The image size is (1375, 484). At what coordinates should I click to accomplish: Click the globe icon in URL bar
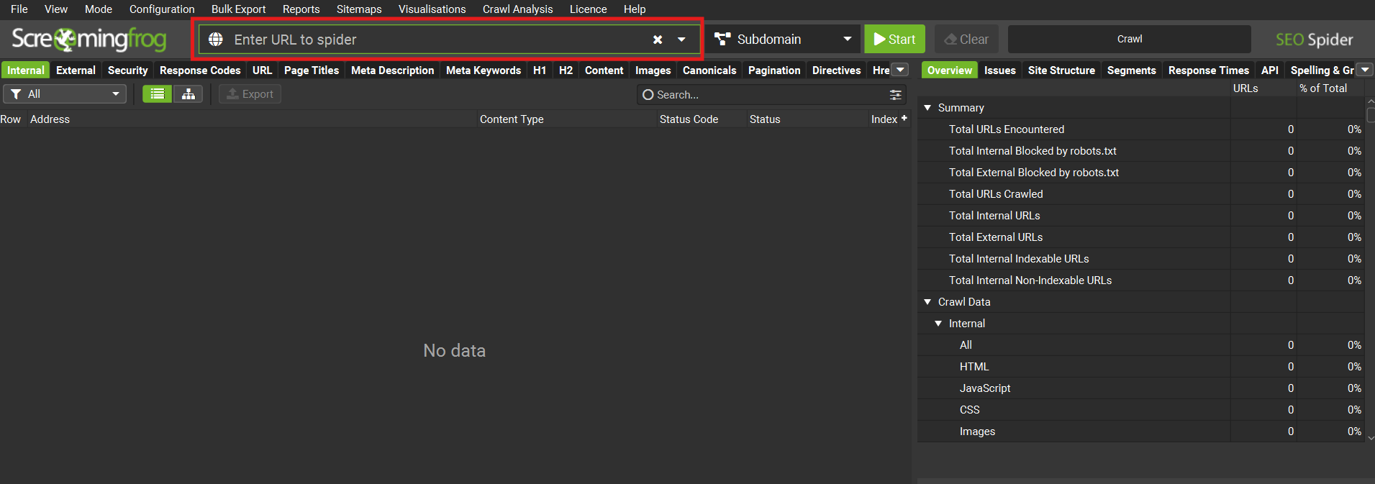[x=215, y=40]
